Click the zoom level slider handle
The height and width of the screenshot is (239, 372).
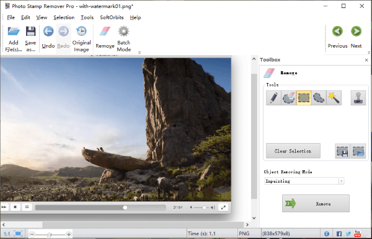coord(49,235)
